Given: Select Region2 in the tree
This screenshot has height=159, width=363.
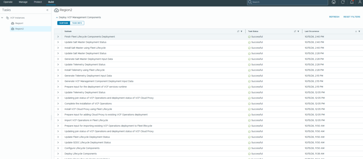Looking at the screenshot, I should pyautogui.click(x=19, y=29).
